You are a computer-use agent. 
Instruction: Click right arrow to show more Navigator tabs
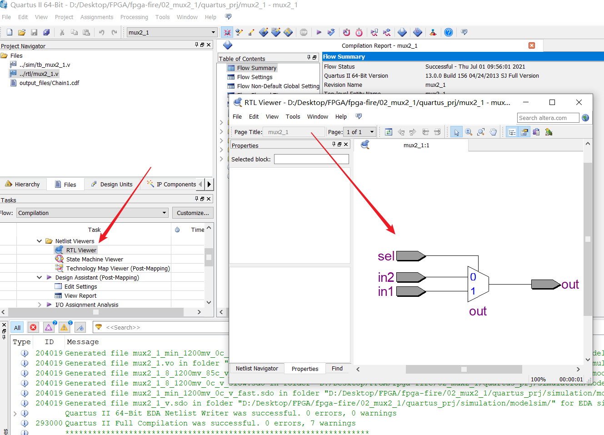click(x=209, y=184)
